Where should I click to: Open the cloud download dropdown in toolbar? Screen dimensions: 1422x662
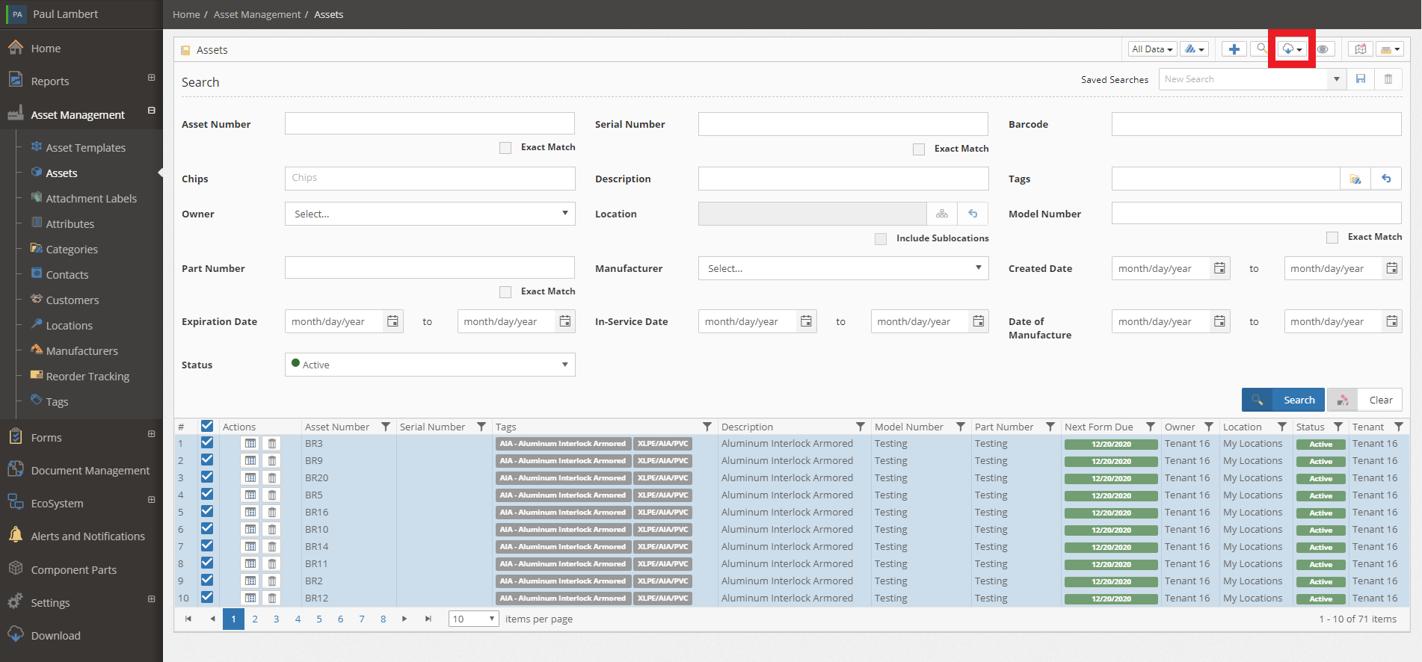pyautogui.click(x=1292, y=49)
